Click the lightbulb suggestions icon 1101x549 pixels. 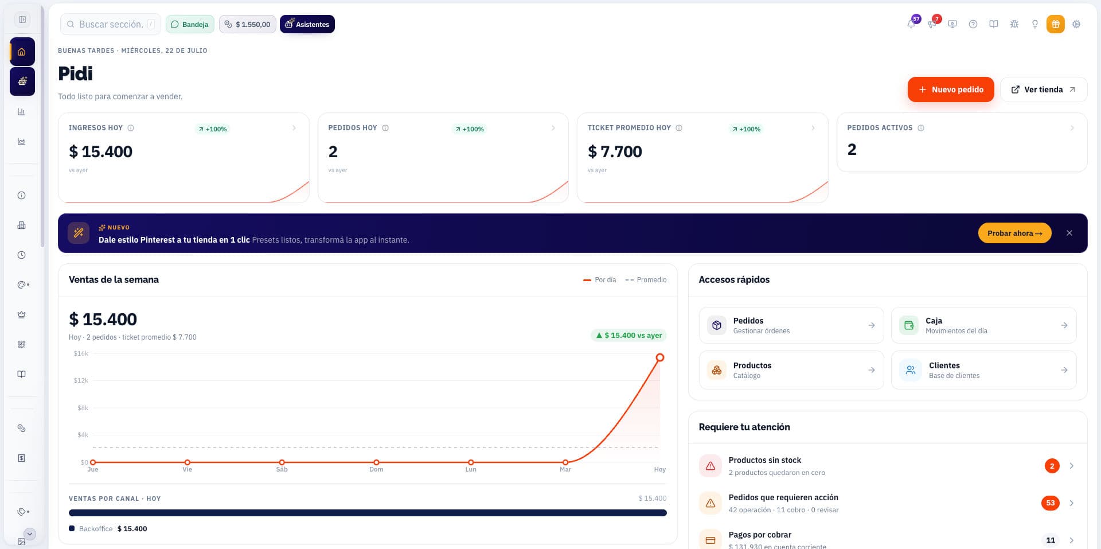point(1035,24)
